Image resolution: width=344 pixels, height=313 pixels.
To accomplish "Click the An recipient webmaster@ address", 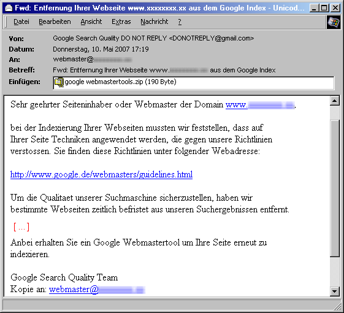I will coord(92,60).
